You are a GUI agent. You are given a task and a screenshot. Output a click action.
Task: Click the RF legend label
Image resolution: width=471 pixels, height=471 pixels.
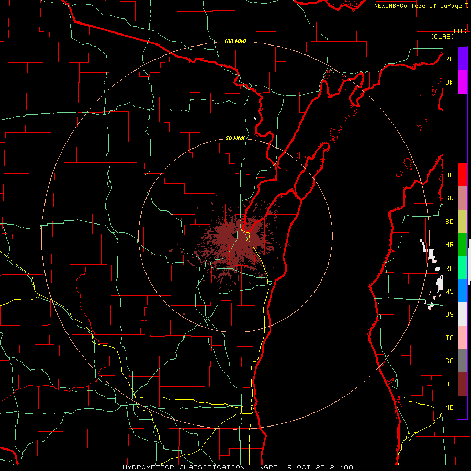pos(449,59)
